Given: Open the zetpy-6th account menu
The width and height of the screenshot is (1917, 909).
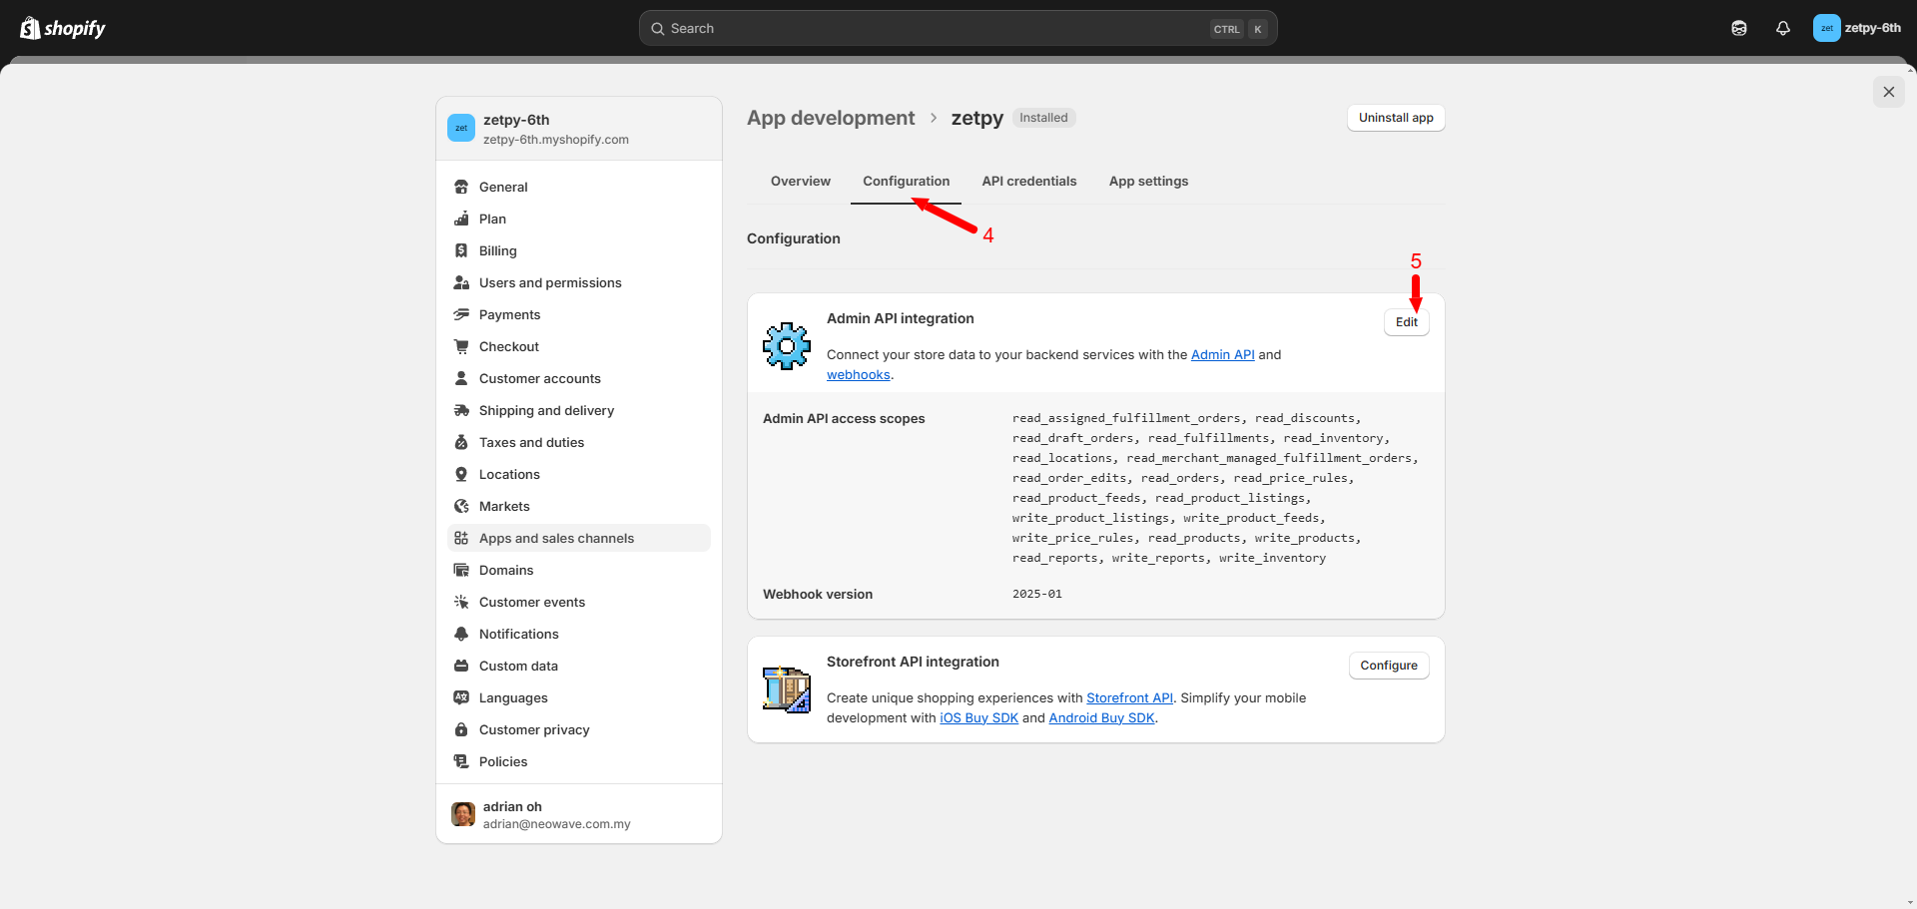Looking at the screenshot, I should coord(1857,28).
